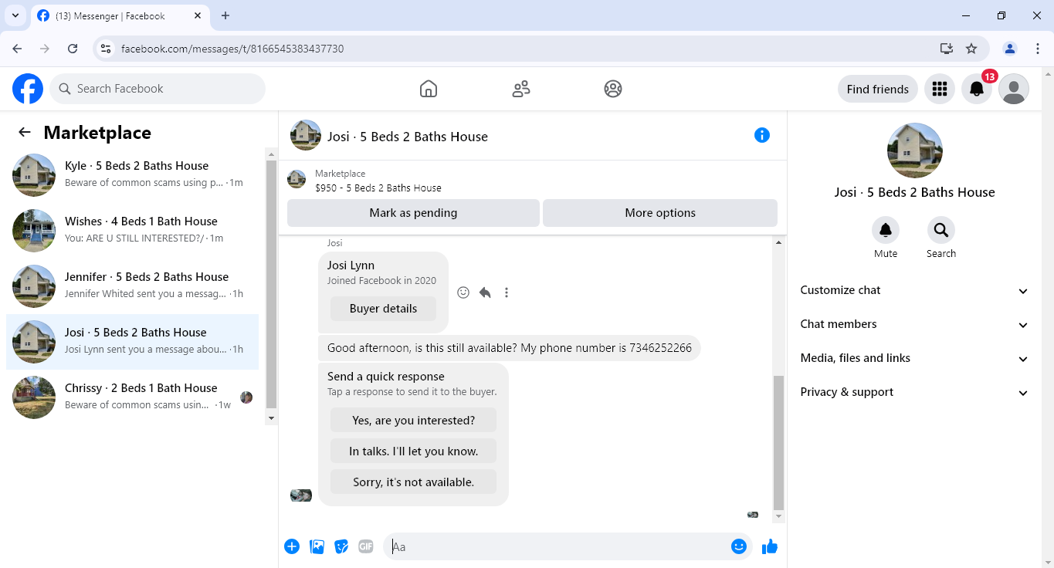Click Mark as pending button

coord(413,213)
